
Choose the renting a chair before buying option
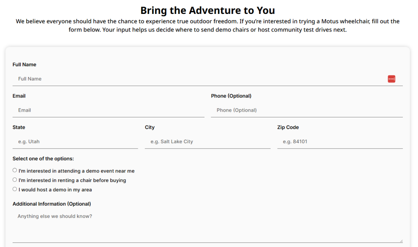coord(15,180)
